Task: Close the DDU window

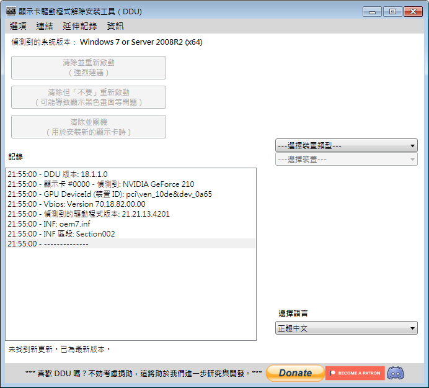Action: click(413, 12)
